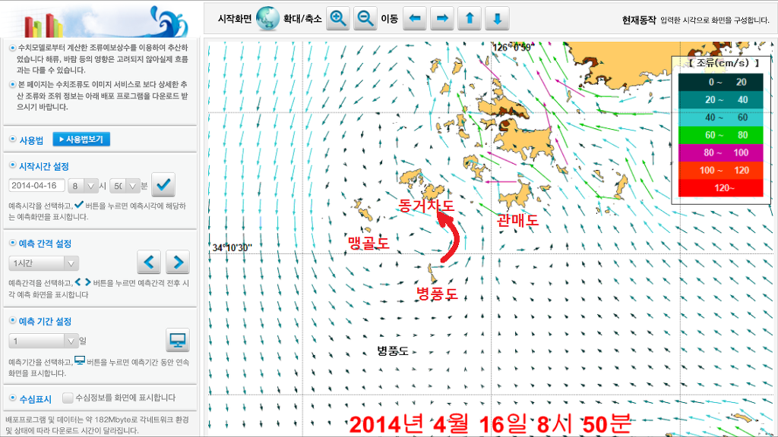Click the globe start screen icon
This screenshot has height=437, width=778.
(x=268, y=19)
